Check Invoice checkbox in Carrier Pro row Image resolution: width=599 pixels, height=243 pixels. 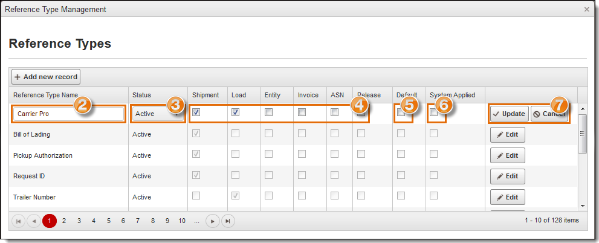pyautogui.click(x=302, y=112)
